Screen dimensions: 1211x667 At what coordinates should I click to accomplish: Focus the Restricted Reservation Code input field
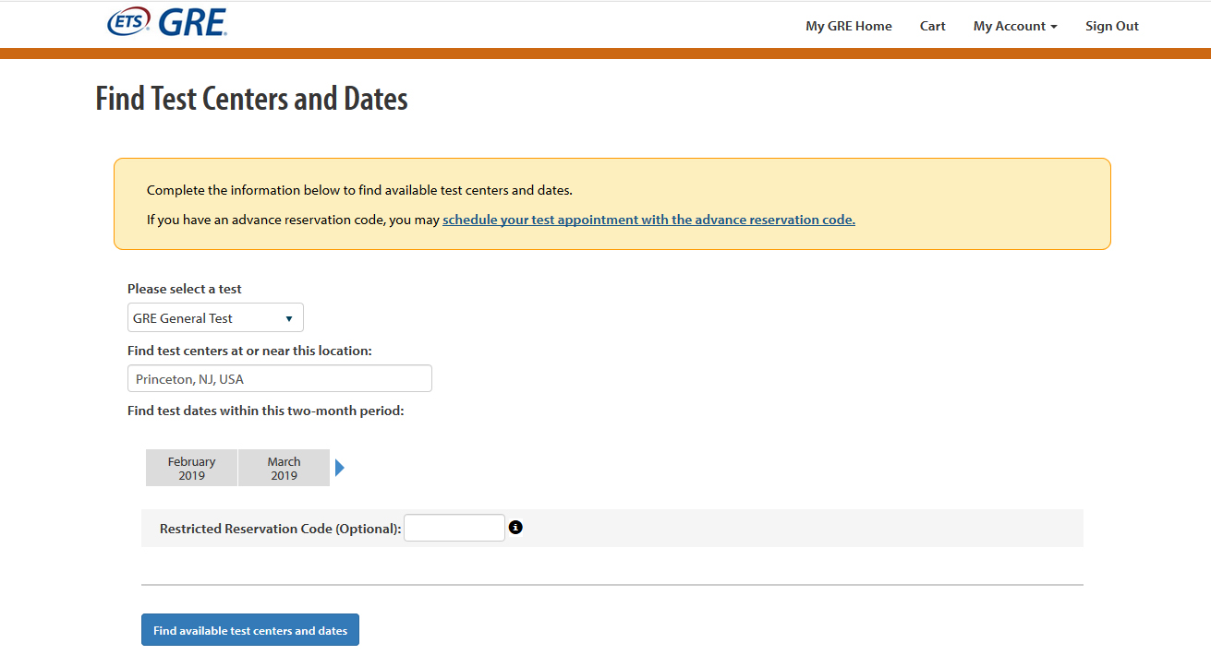tap(454, 528)
